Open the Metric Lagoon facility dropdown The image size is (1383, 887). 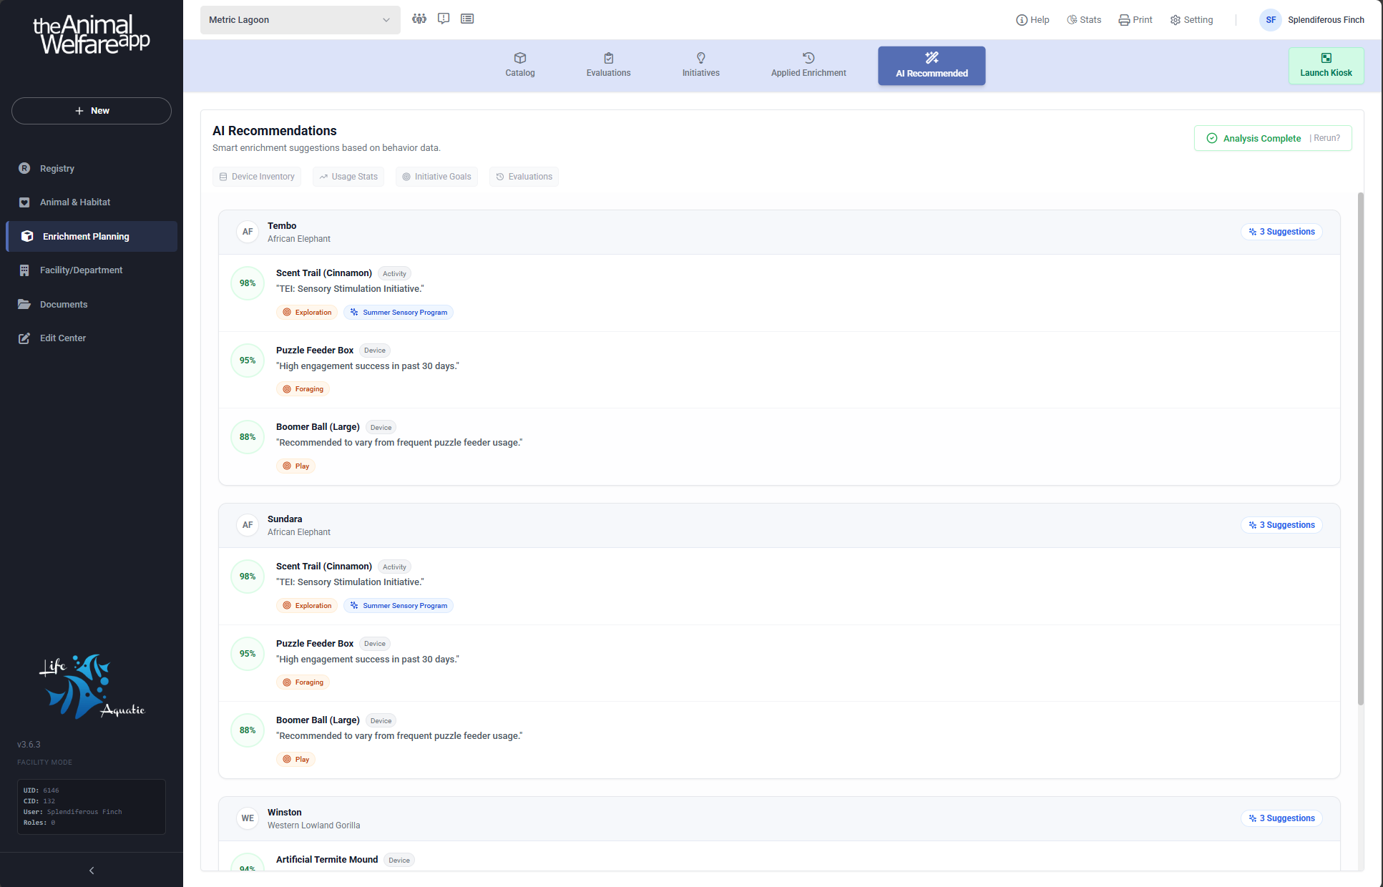[300, 20]
